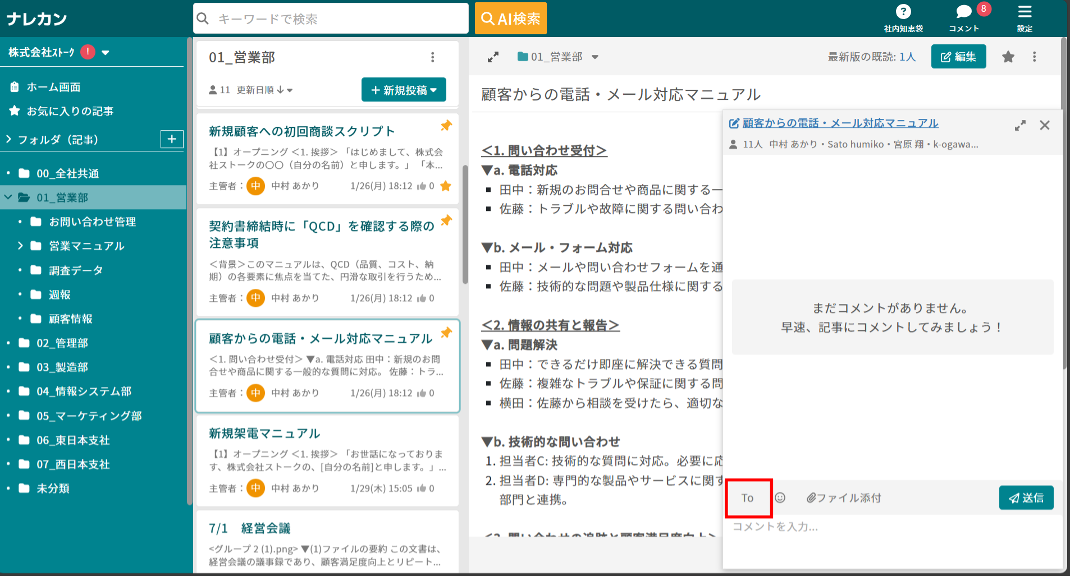The height and width of the screenshot is (576, 1070).
Task: Open three-dot menu beside 01_営業部 heading
Action: pyautogui.click(x=432, y=57)
